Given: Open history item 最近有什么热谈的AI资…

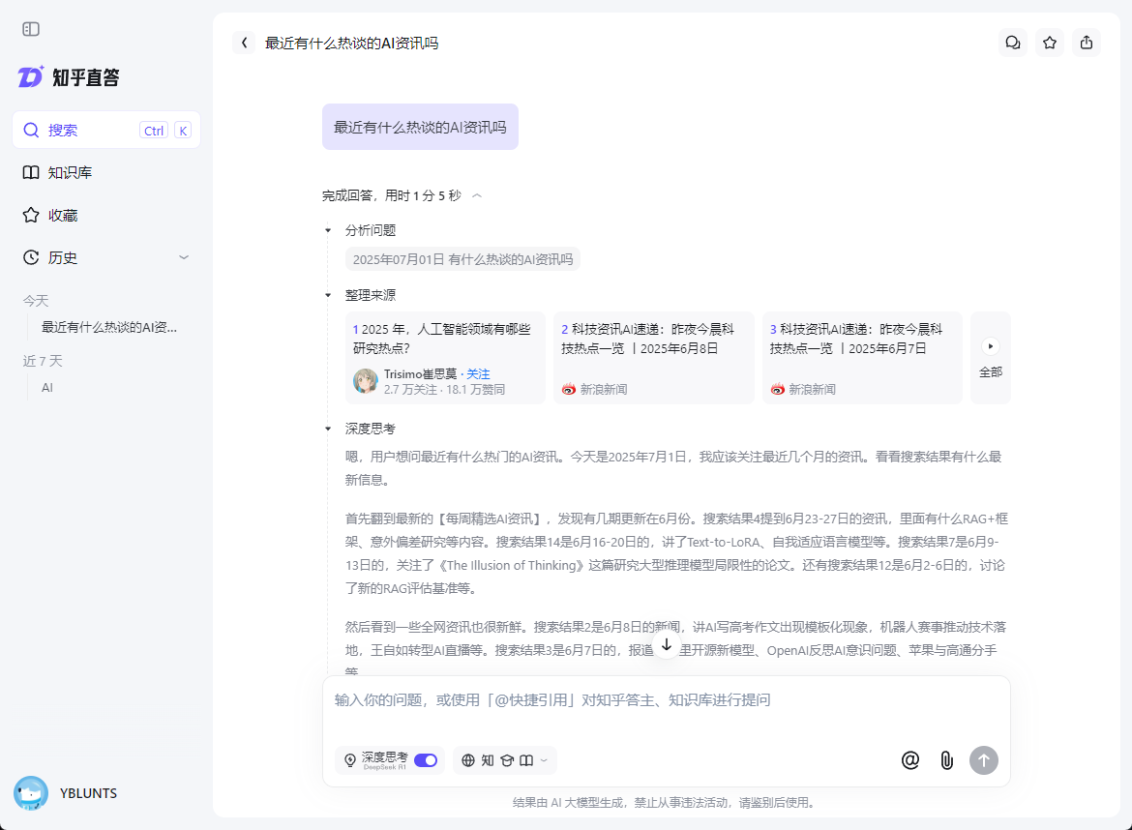Looking at the screenshot, I should coord(109,327).
